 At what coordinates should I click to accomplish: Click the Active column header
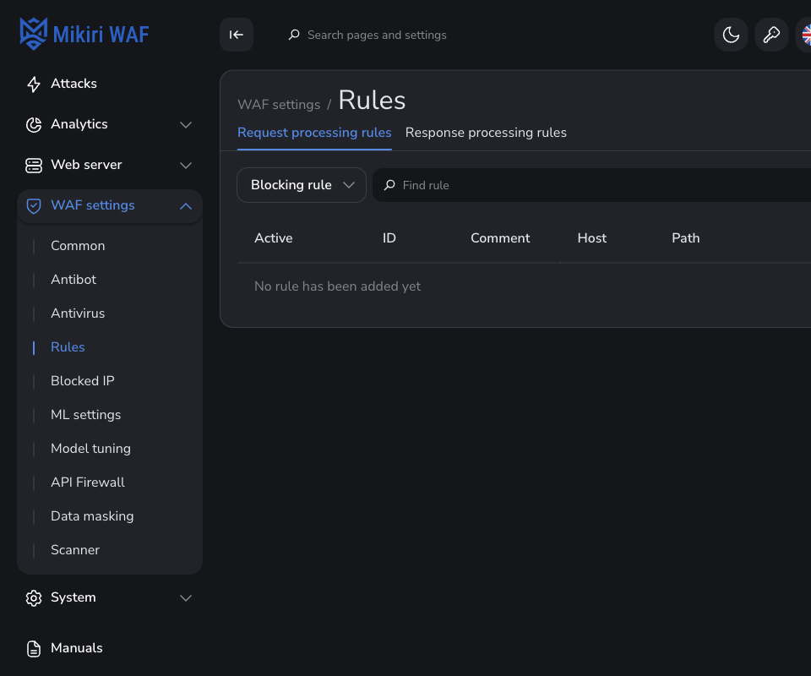(x=273, y=238)
